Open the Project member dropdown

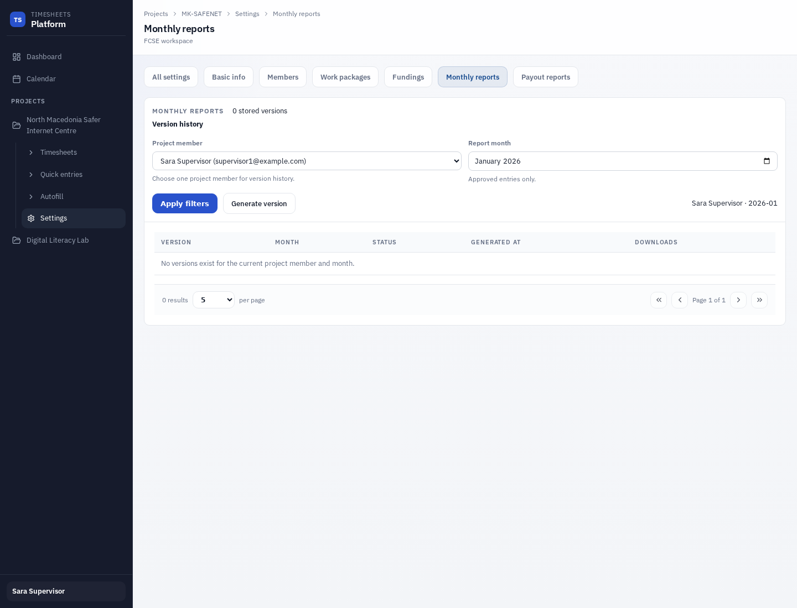coord(307,161)
